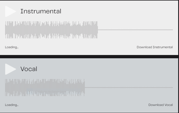
Task: Select the Vocal title text
Action: (29, 69)
